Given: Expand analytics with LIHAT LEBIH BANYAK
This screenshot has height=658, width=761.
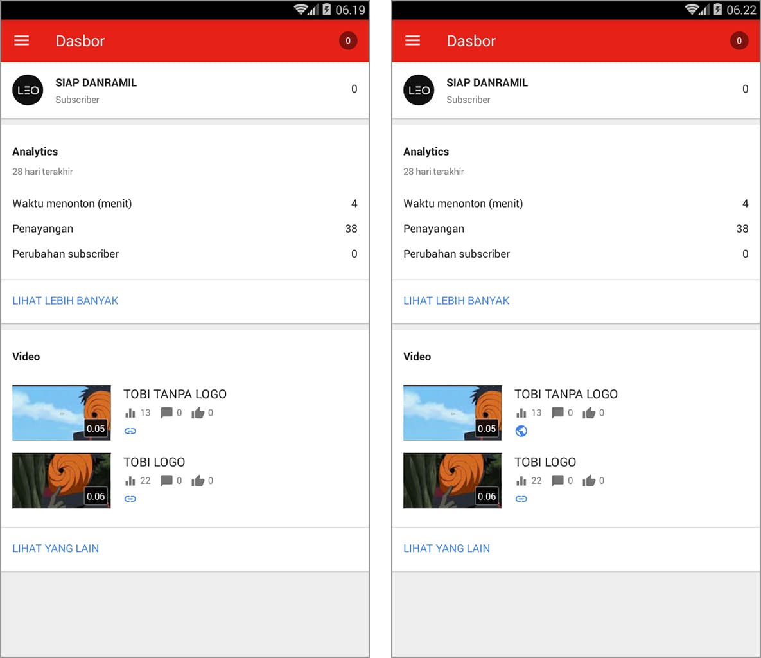Looking at the screenshot, I should (x=65, y=300).
